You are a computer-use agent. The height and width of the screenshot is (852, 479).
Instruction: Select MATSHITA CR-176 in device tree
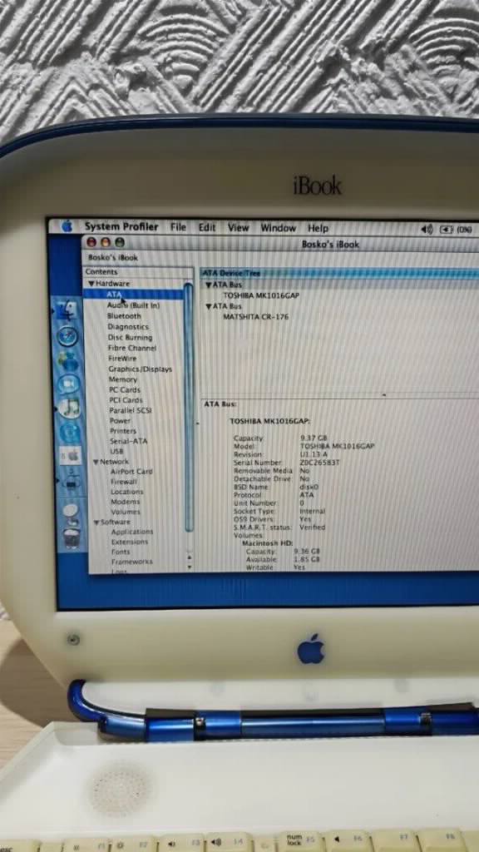point(256,317)
